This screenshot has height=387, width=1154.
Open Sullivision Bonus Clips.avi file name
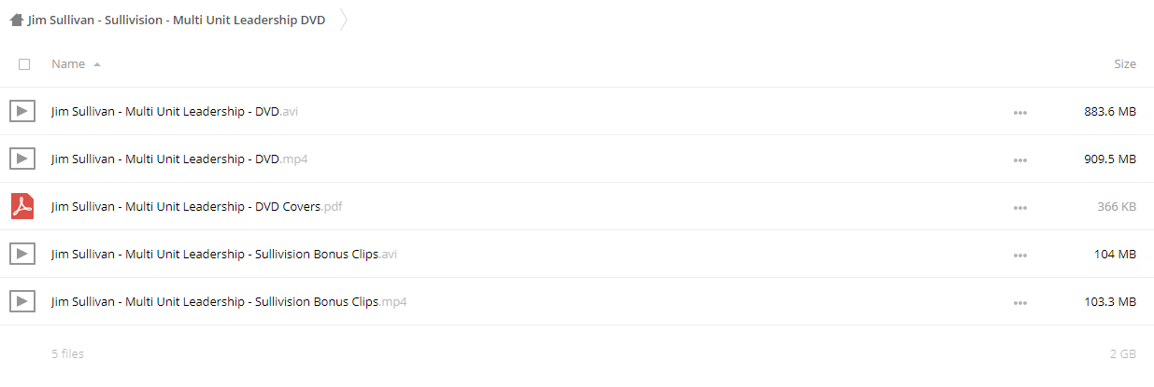pyautogui.click(x=224, y=254)
